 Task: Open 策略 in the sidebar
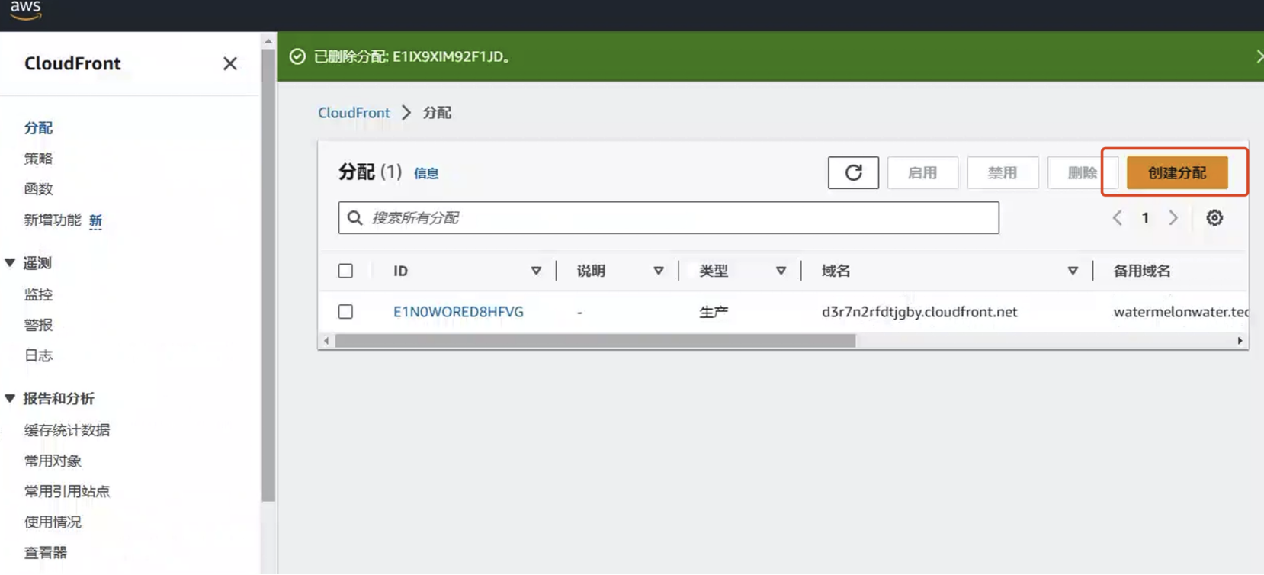(38, 159)
